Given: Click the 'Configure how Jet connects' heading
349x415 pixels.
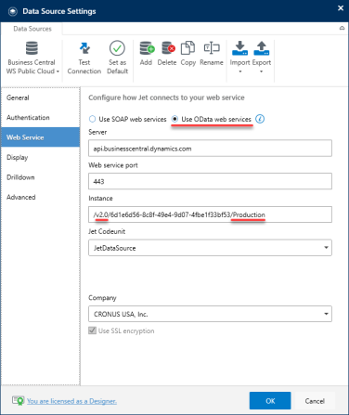Looking at the screenshot, I should tap(166, 97).
